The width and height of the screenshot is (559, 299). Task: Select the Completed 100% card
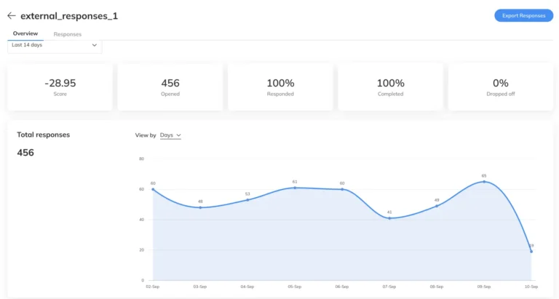click(x=390, y=87)
